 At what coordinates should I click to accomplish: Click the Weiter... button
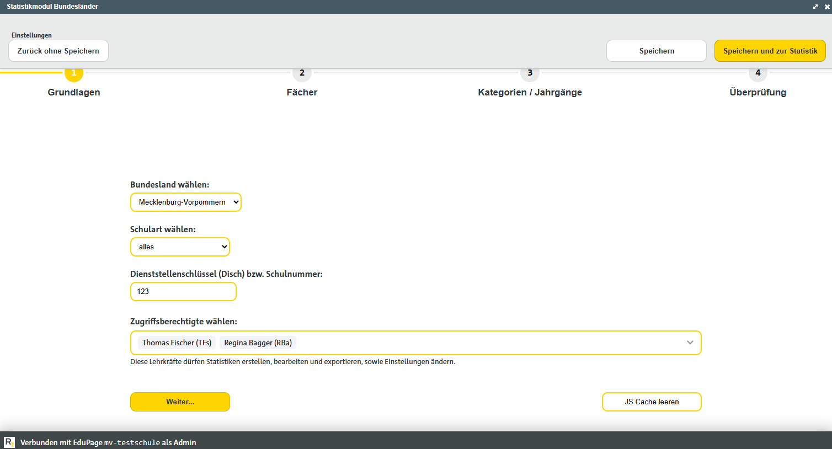click(180, 402)
